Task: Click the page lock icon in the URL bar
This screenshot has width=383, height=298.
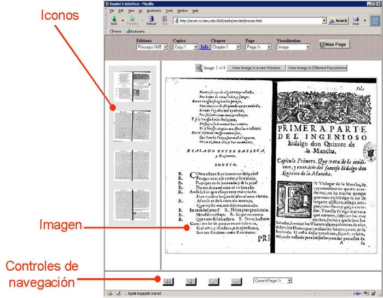Action: 177,21
